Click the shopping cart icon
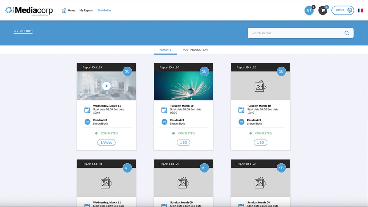Screen dimensions: 368x207 (x=323, y=11)
